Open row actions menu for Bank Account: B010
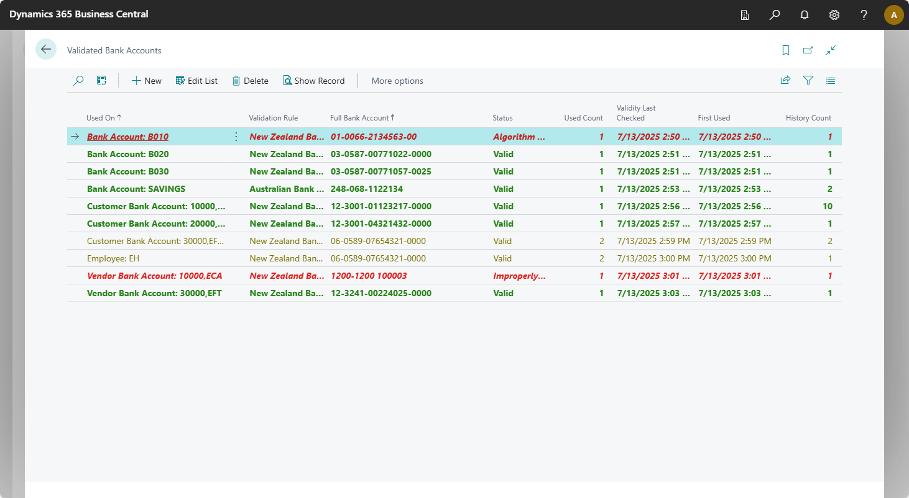Screen dimensions: 909x498 236,137
